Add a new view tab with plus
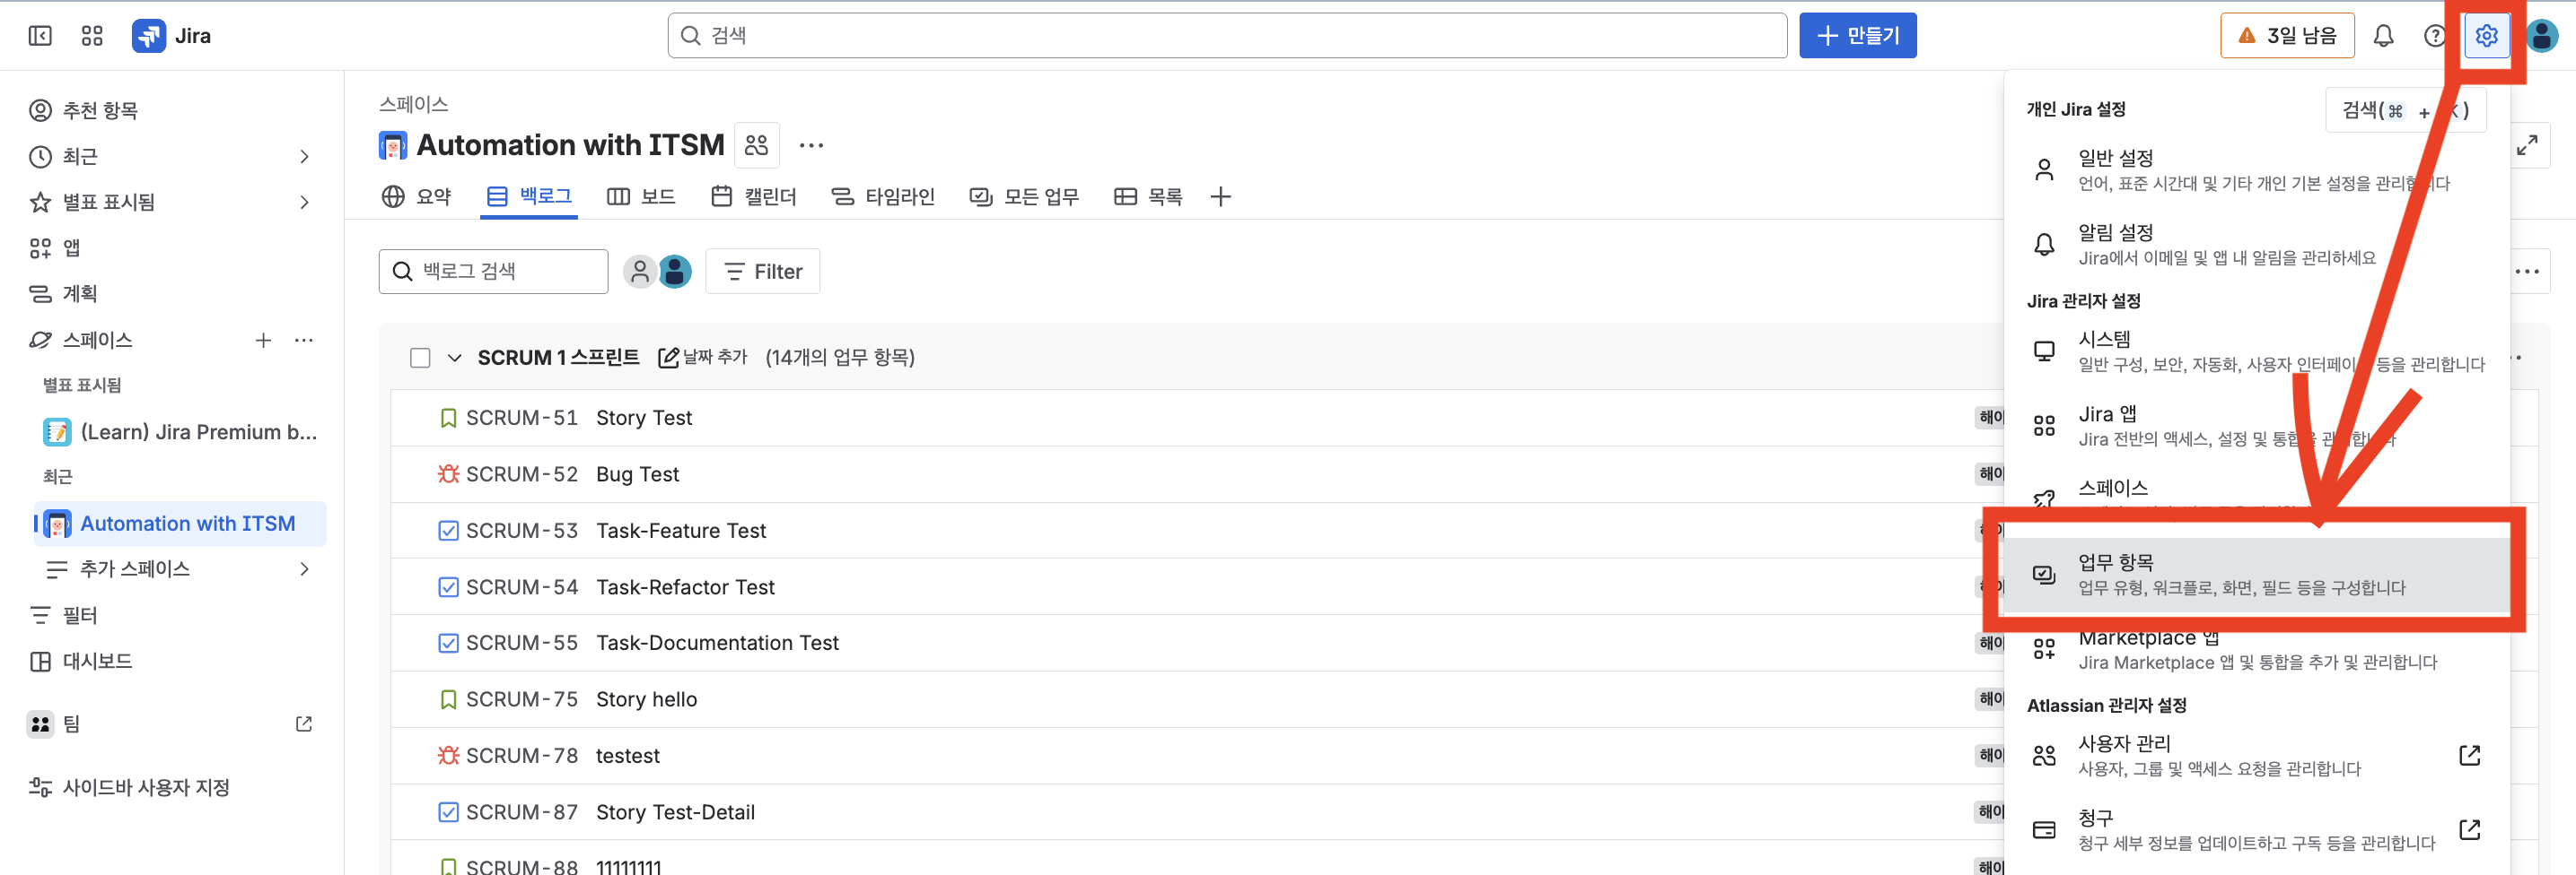This screenshot has height=875, width=2576. coord(1220,196)
